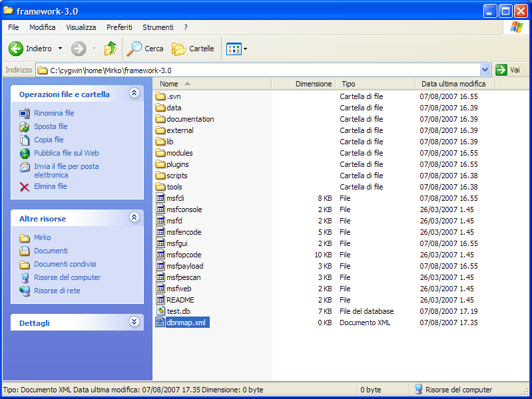Open the Documenti condivisi link
Image resolution: width=532 pixels, height=399 pixels.
pyautogui.click(x=65, y=264)
